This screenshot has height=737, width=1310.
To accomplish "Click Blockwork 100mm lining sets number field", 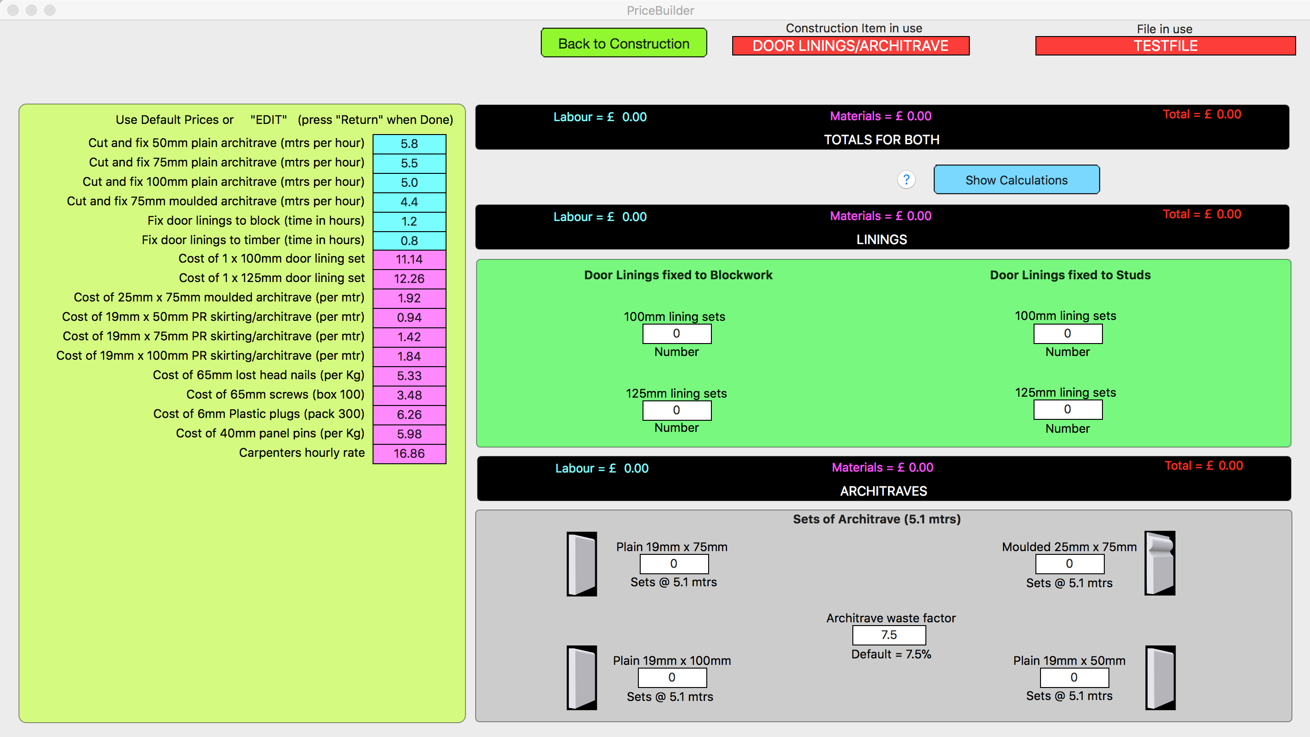I will tap(677, 334).
